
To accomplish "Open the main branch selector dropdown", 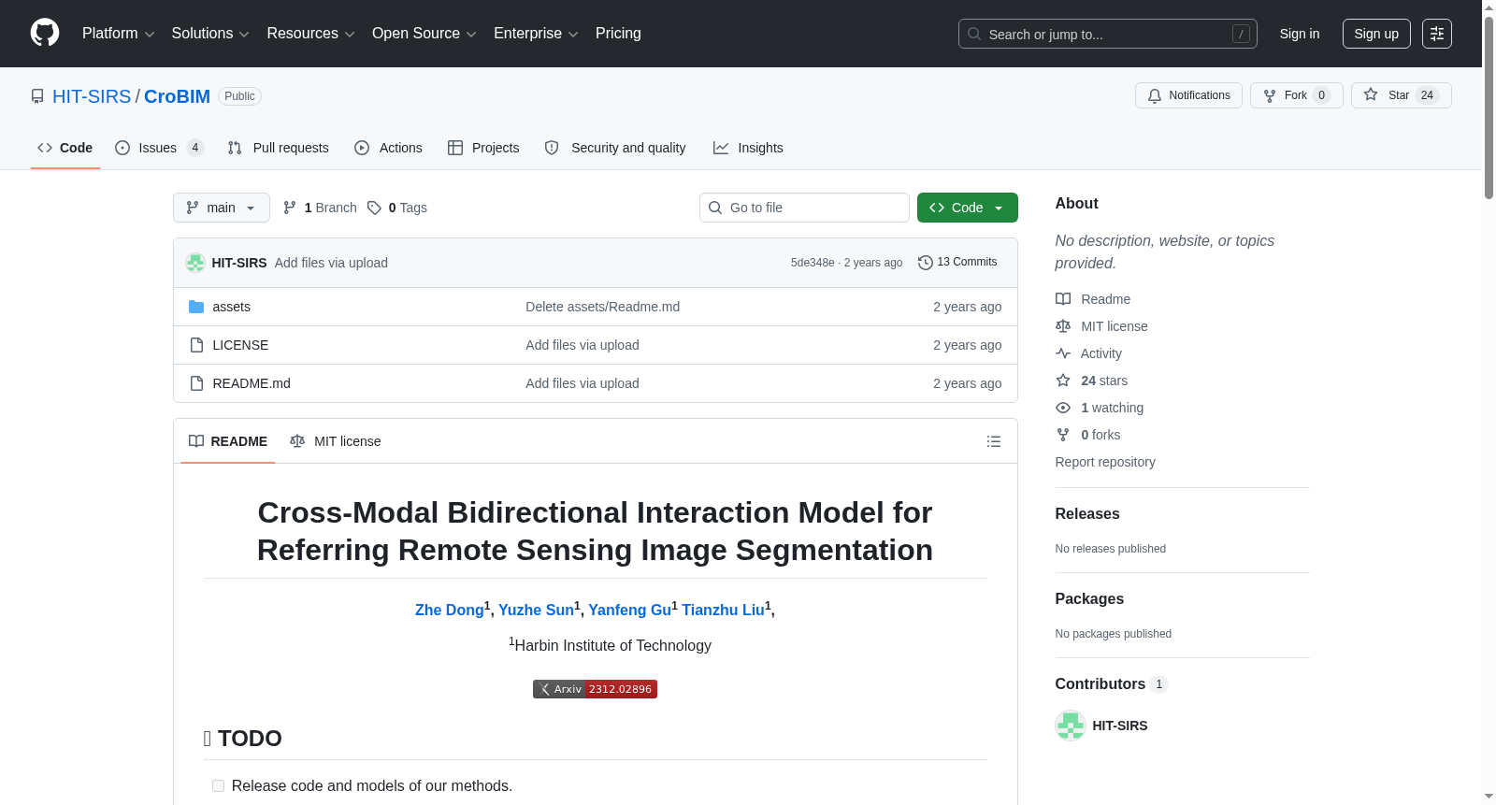I will pos(222,208).
